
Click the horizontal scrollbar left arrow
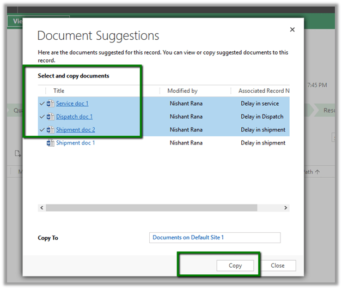tap(41, 208)
